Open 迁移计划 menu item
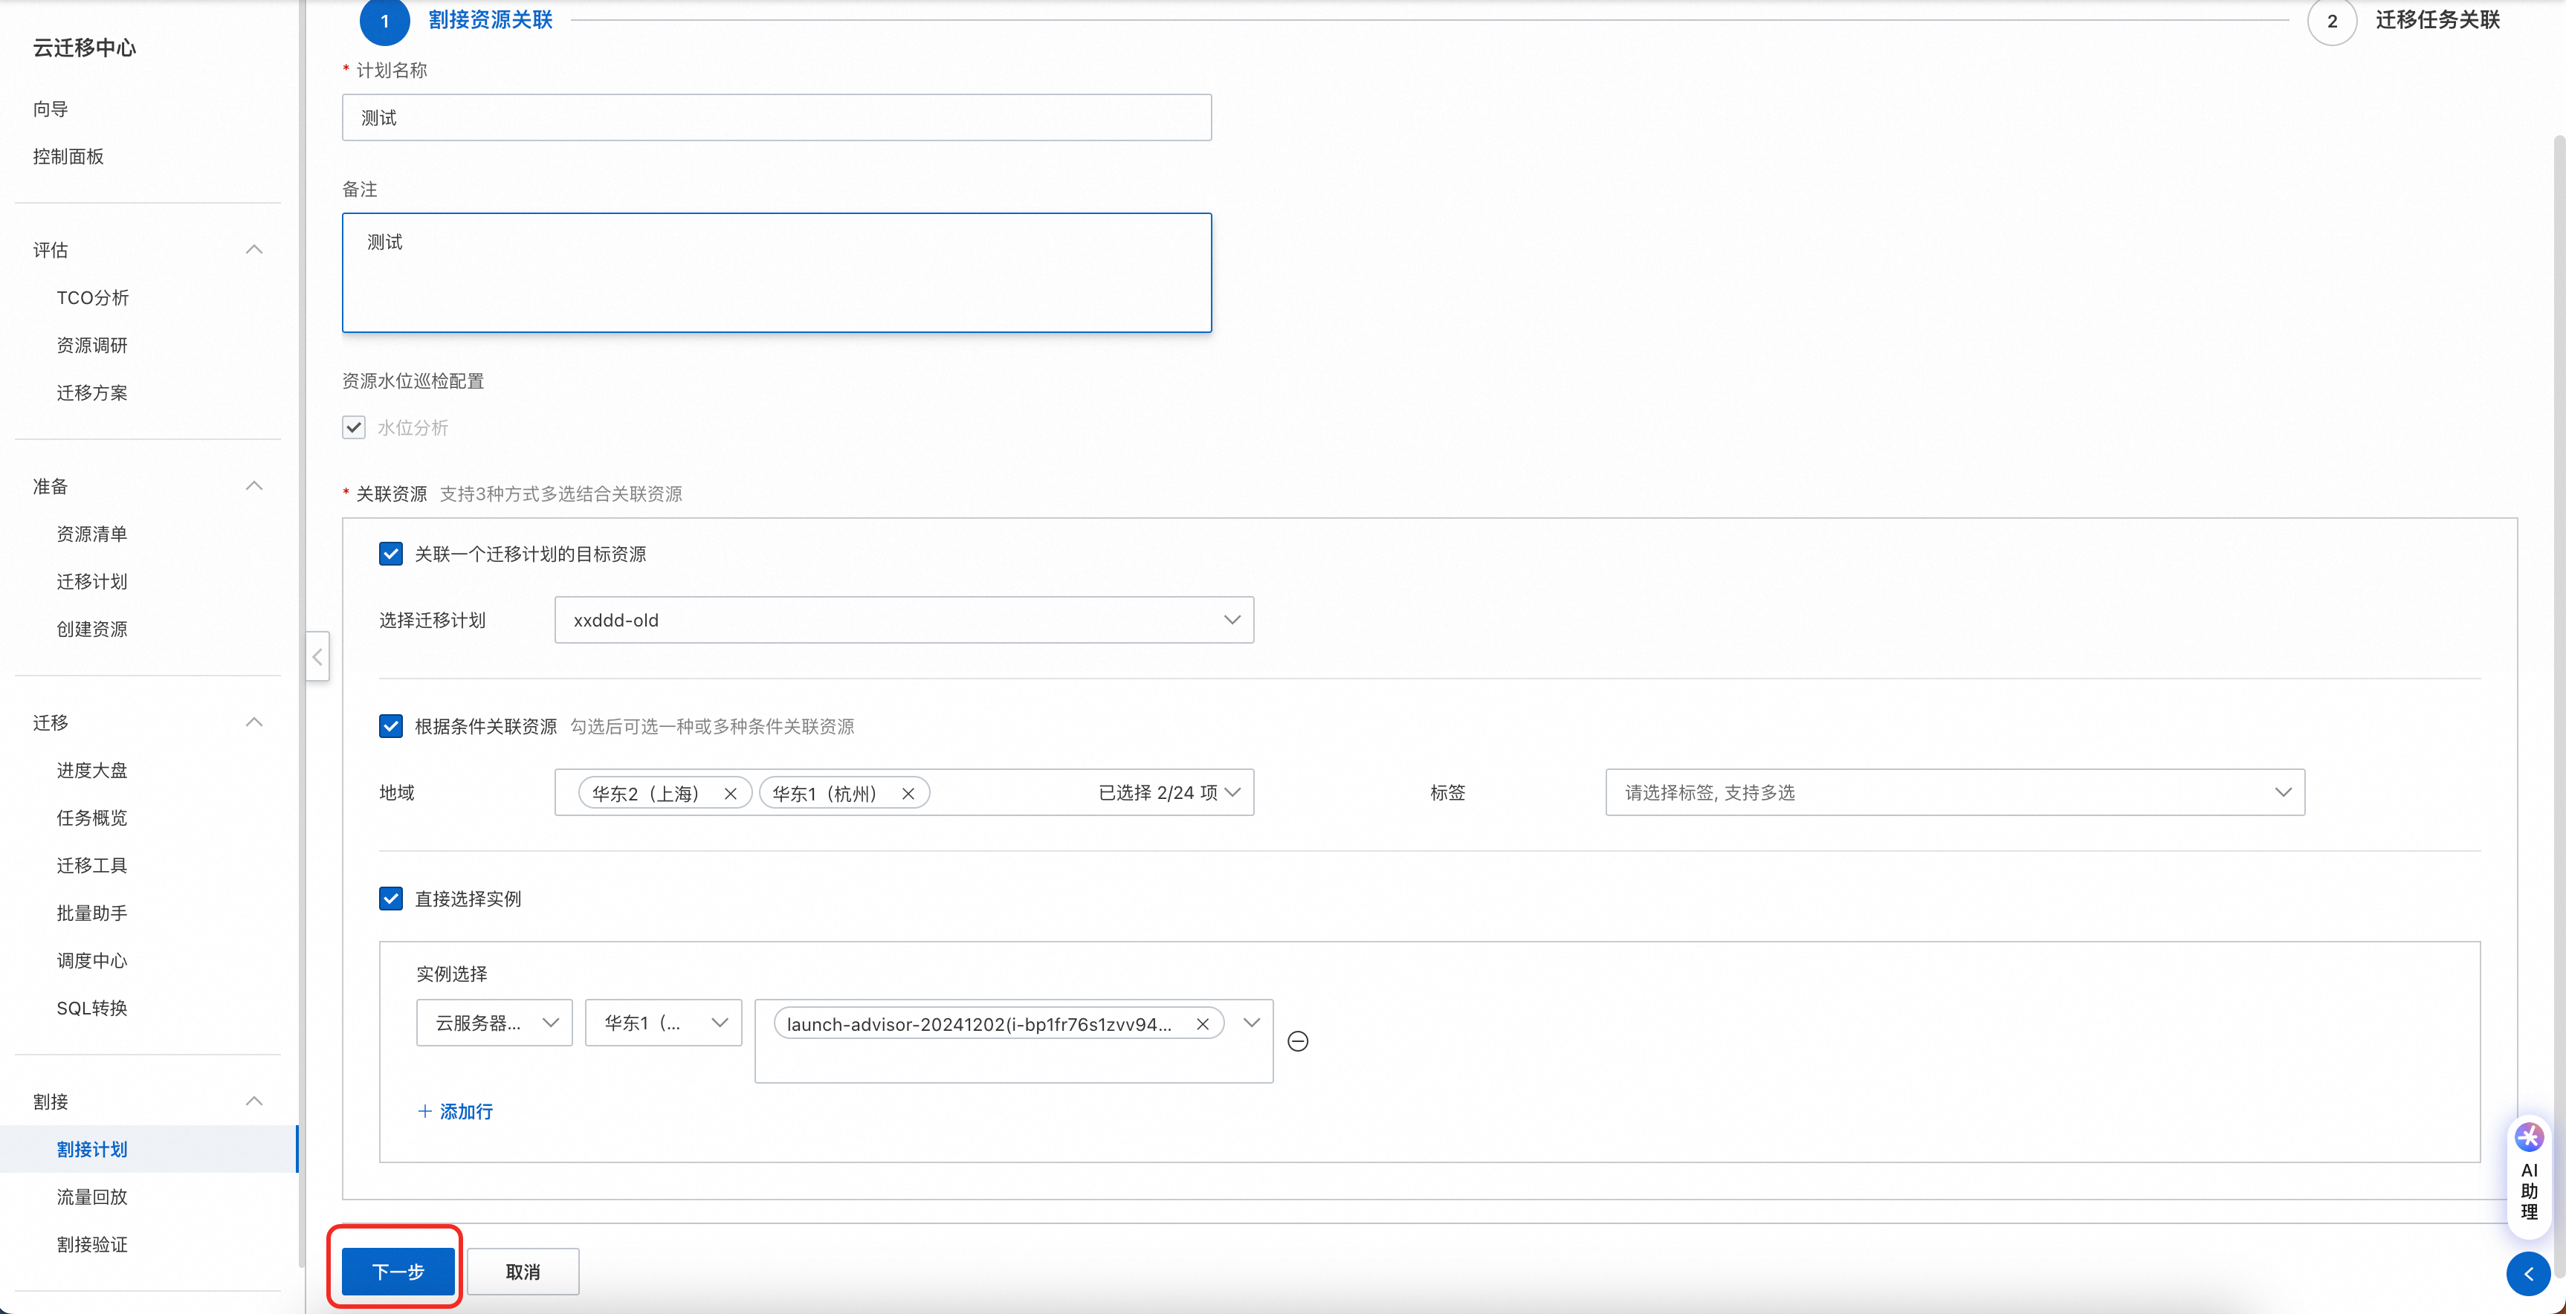This screenshot has height=1314, width=2566. (x=91, y=582)
